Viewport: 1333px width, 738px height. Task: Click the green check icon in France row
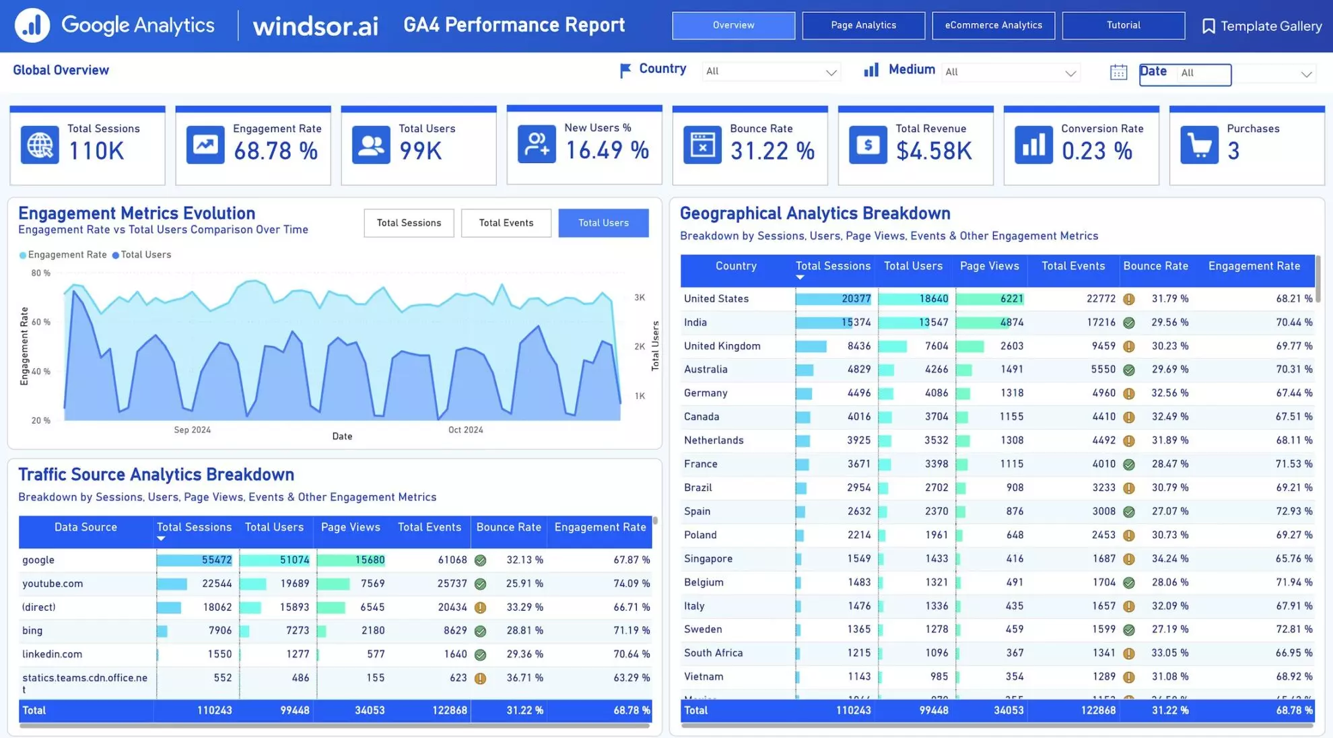1129,465
